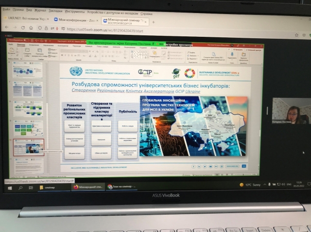The height and width of the screenshot is (232, 311).
Task: Open Task View on the taskbar
Action: [x=31, y=187]
